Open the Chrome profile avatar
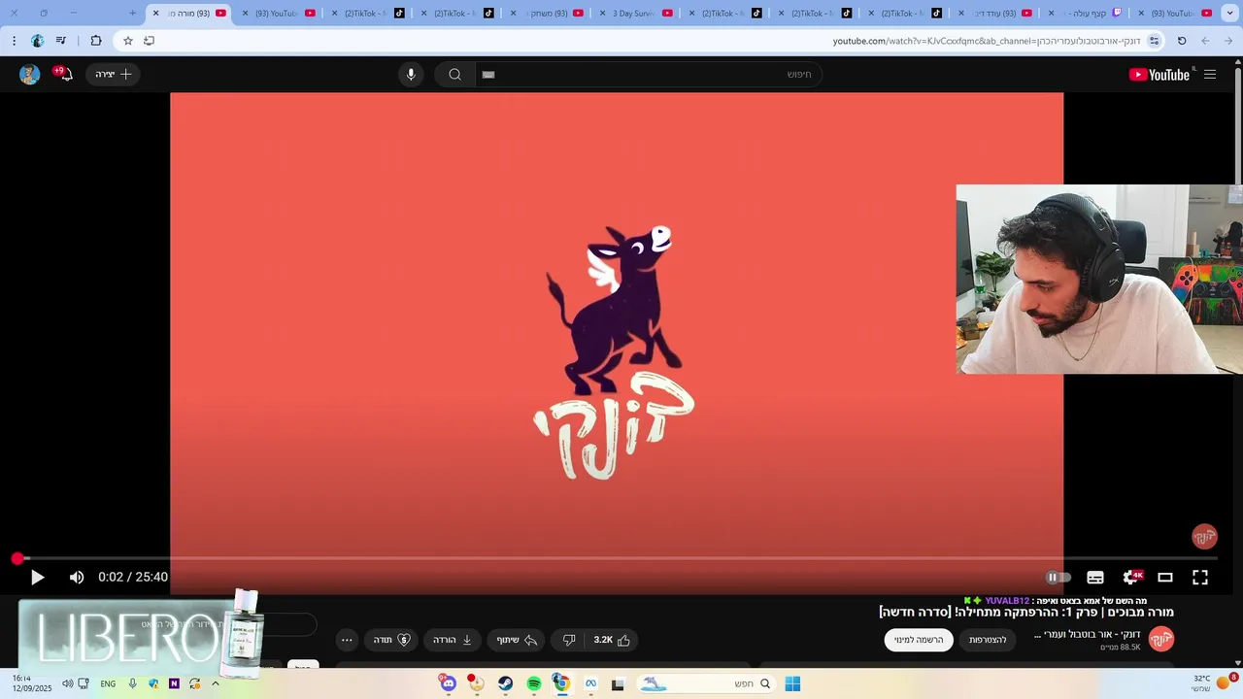 [37, 41]
